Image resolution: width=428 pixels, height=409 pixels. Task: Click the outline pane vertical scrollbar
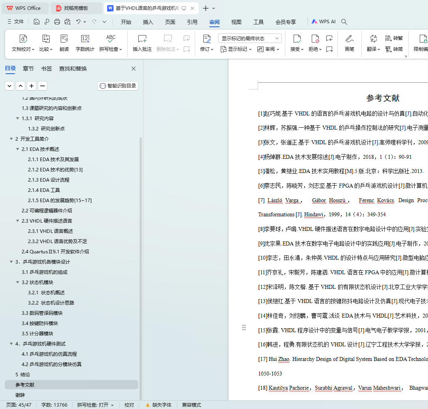[x=141, y=268]
